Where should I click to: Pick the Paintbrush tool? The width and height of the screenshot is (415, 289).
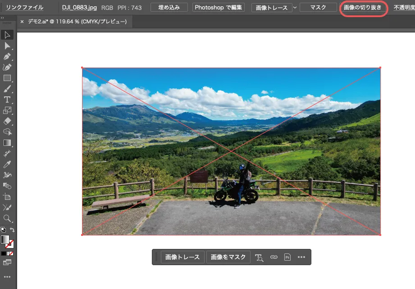pyautogui.click(x=7, y=89)
